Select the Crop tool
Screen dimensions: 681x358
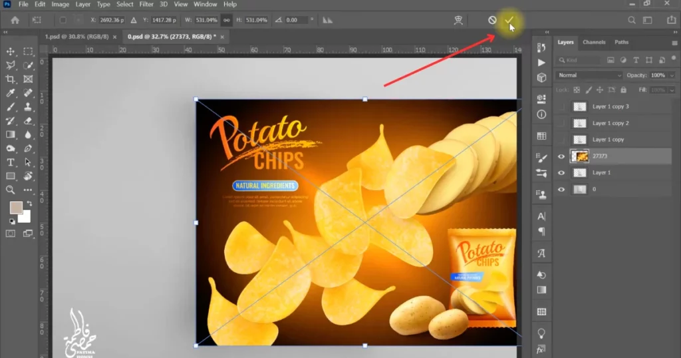[x=11, y=79]
